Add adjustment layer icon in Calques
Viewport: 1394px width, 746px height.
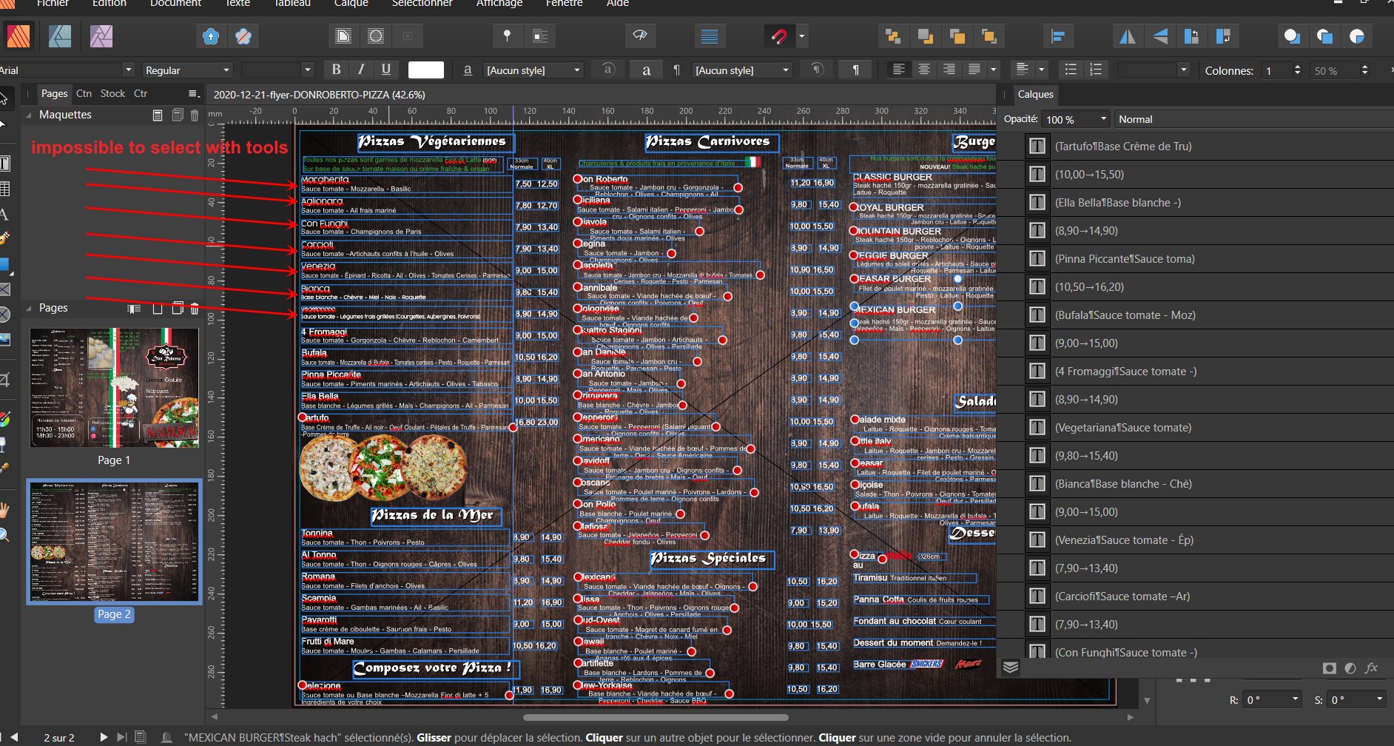pyautogui.click(x=1350, y=668)
